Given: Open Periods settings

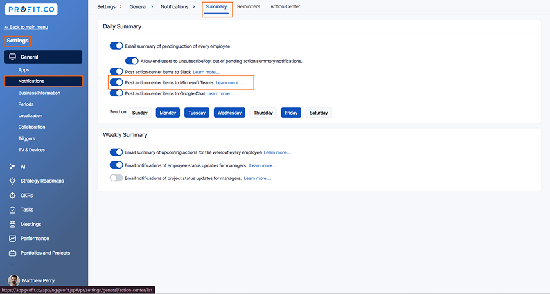Looking at the screenshot, I should coord(26,104).
